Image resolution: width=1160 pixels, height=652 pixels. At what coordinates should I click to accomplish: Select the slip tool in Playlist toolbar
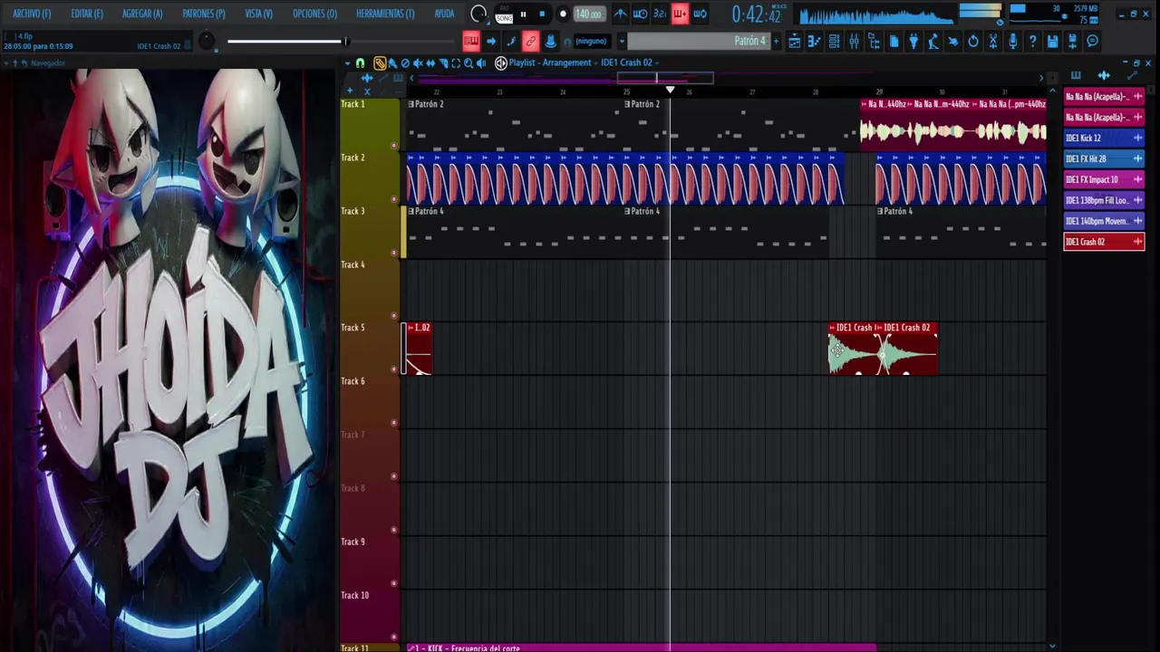point(430,62)
